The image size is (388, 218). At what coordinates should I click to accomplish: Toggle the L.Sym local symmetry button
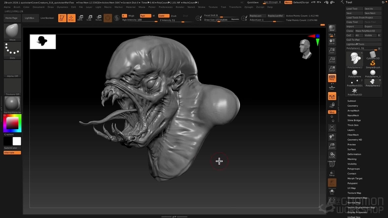[332, 96]
